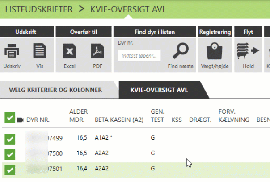This screenshot has height=182, width=270.
Task: Switch to Vælg kriterier og kolonner tab
Action: tap(55, 90)
